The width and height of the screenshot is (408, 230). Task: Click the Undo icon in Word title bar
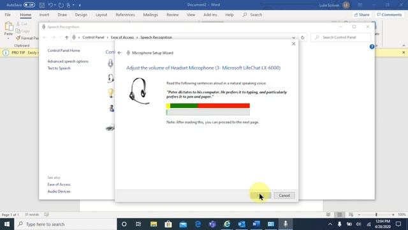50,5
